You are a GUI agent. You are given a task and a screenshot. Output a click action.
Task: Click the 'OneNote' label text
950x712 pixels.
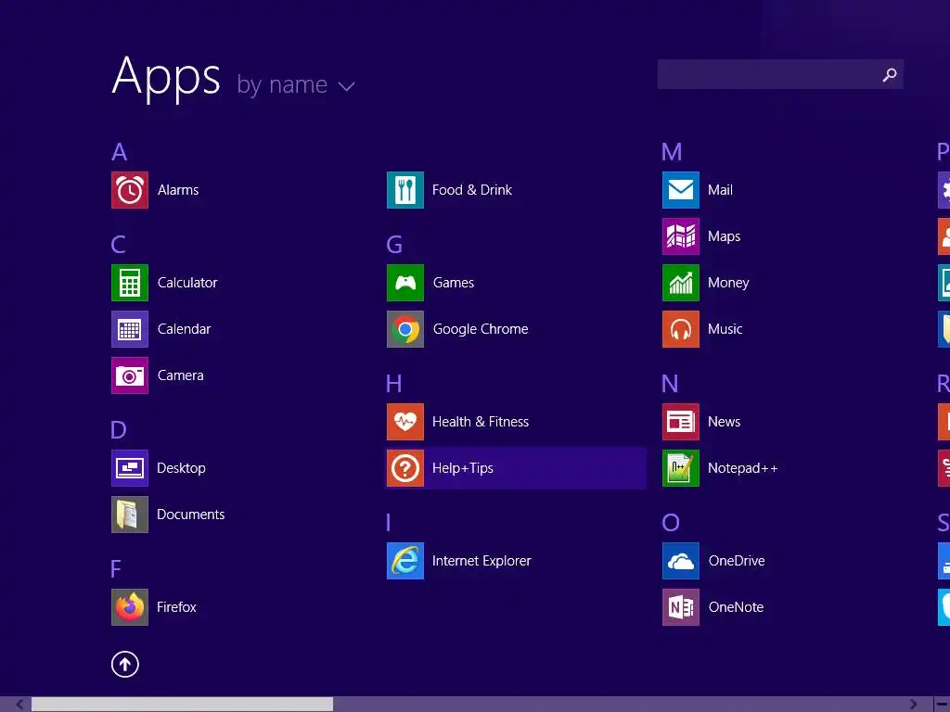736,607
